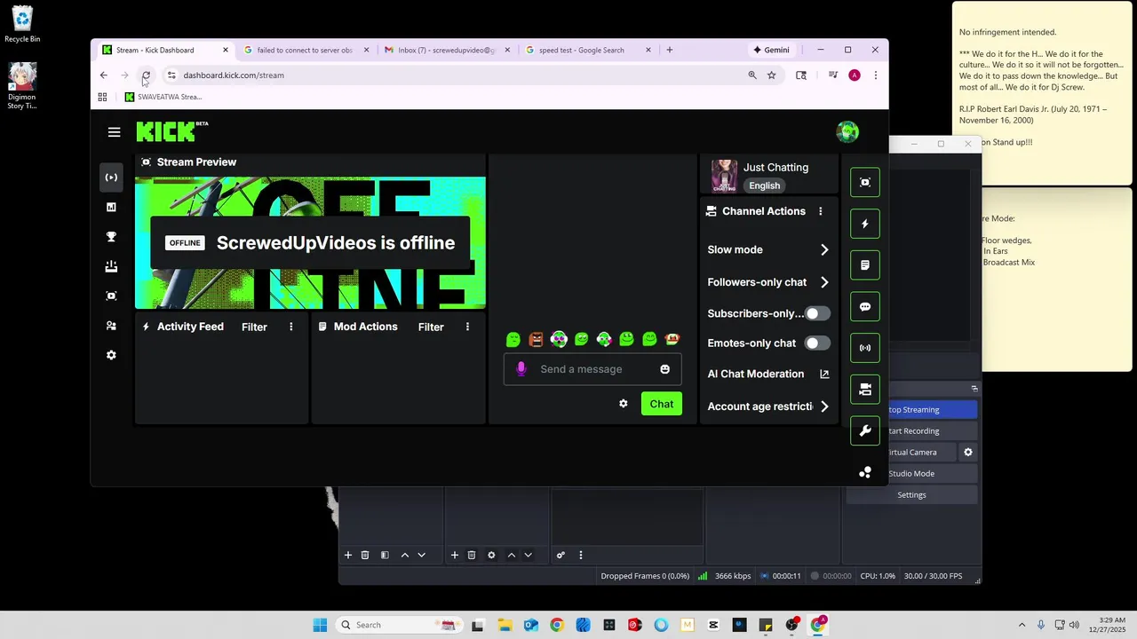
Task: Open Mod Actions Filter
Action: point(431,327)
